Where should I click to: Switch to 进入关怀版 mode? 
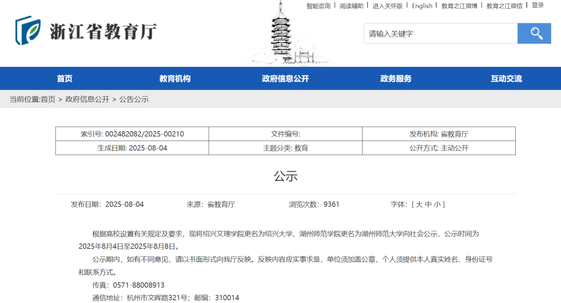pos(388,6)
